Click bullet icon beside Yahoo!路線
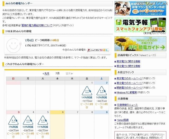The image size is (169, 139). click(x=115, y=120)
